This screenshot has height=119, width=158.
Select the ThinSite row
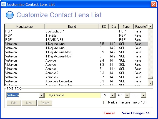point(76,36)
